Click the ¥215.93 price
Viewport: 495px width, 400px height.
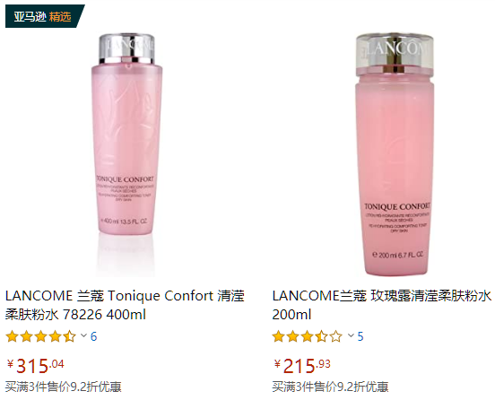tap(302, 366)
